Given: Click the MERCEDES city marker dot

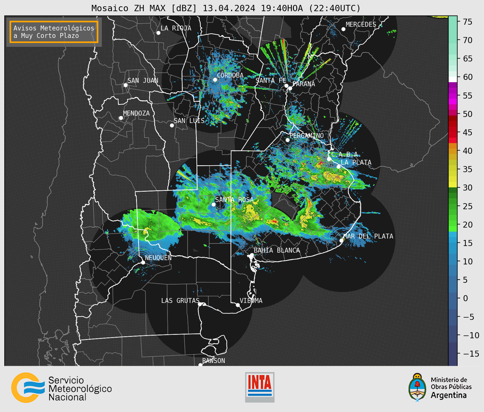Looking at the screenshot, I should [x=343, y=29].
